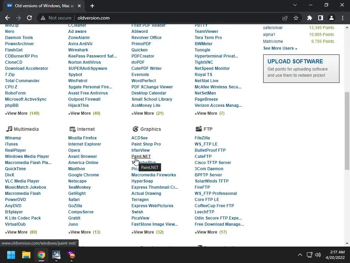
Task: Select the Old versions of Windows tab
Action: coord(43,6)
